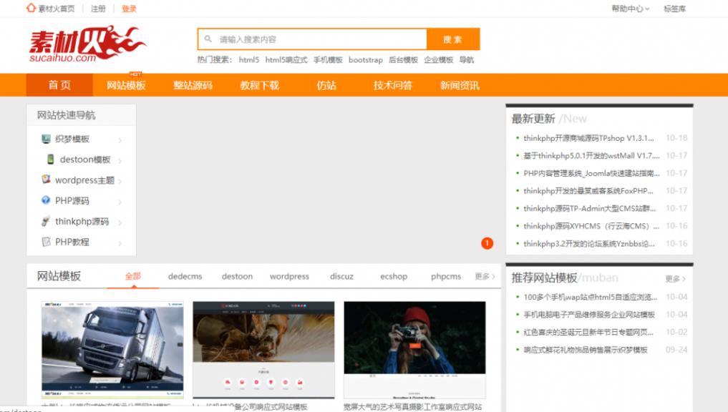The height and width of the screenshot is (412, 728).
Task: Click the 登录 link at top
Action: tap(129, 9)
